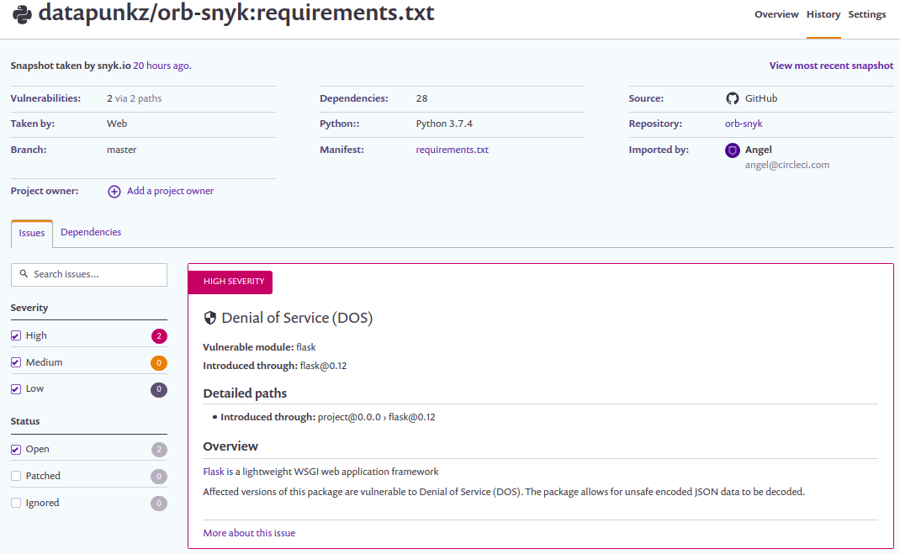Click the Dependencies count value 28

pyautogui.click(x=422, y=98)
